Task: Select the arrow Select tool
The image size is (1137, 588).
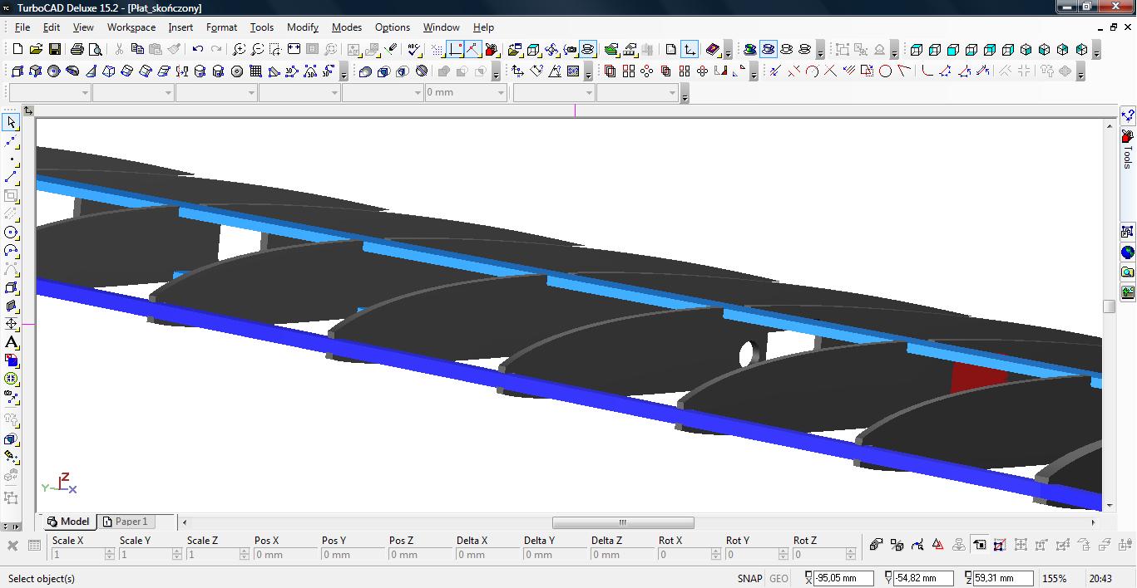Action: point(11,123)
